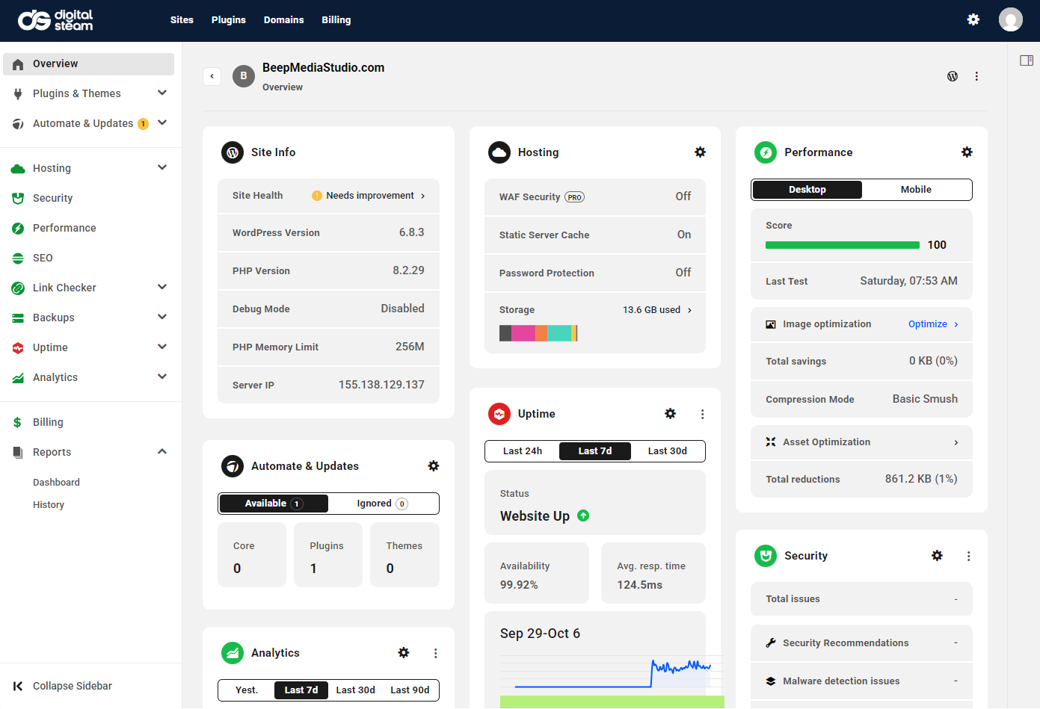Screen dimensions: 1040x709
Task: Click the back arrow beside BeepMediaStudio.com
Action: click(x=212, y=76)
